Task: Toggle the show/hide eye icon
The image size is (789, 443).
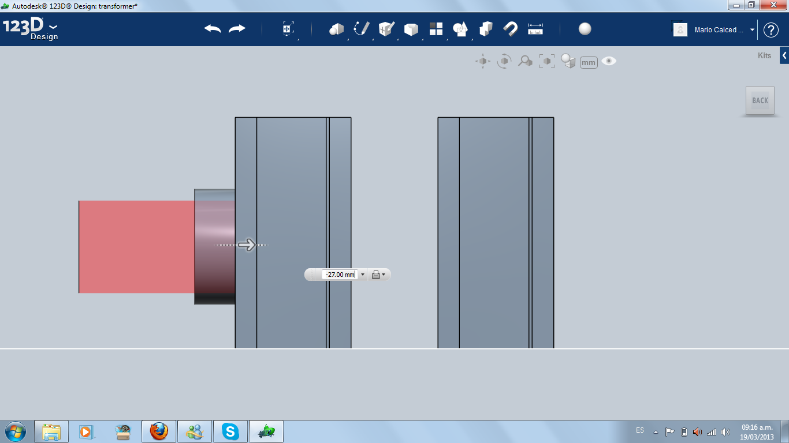Action: [x=609, y=61]
